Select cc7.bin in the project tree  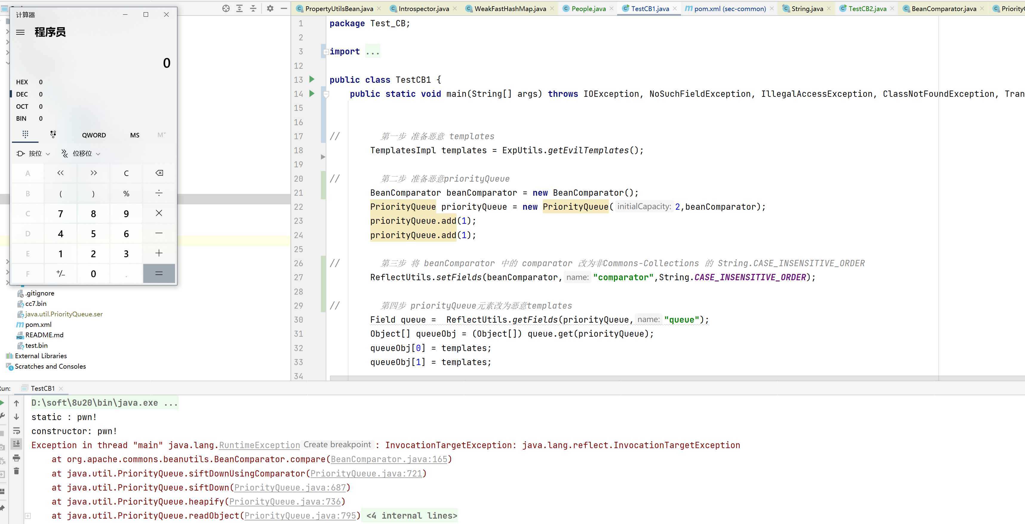click(x=36, y=304)
